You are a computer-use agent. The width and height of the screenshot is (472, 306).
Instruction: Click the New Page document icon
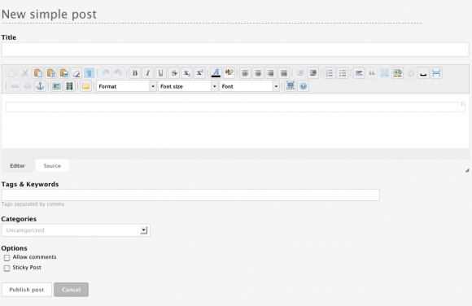12,73
